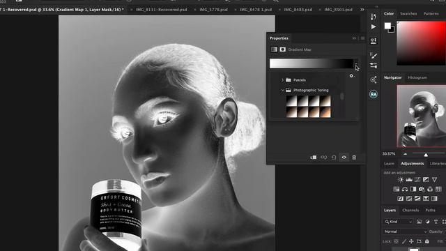Toggle lock image pixels brush icon
446x251 pixels.
404,241
